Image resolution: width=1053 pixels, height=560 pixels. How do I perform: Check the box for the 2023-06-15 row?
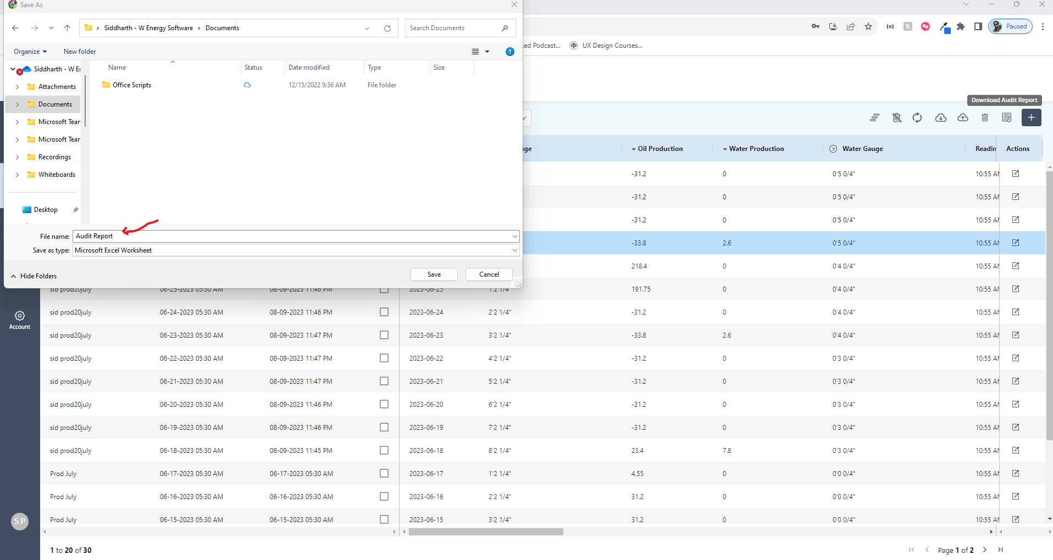(x=384, y=519)
